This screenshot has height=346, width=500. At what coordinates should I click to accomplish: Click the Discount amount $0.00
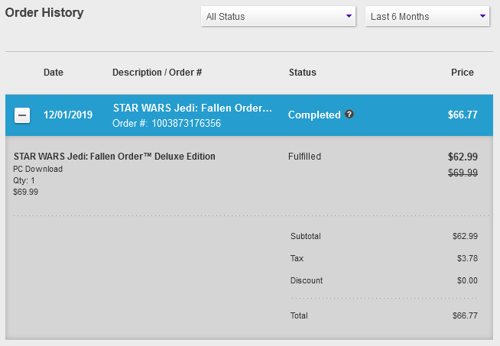click(467, 280)
